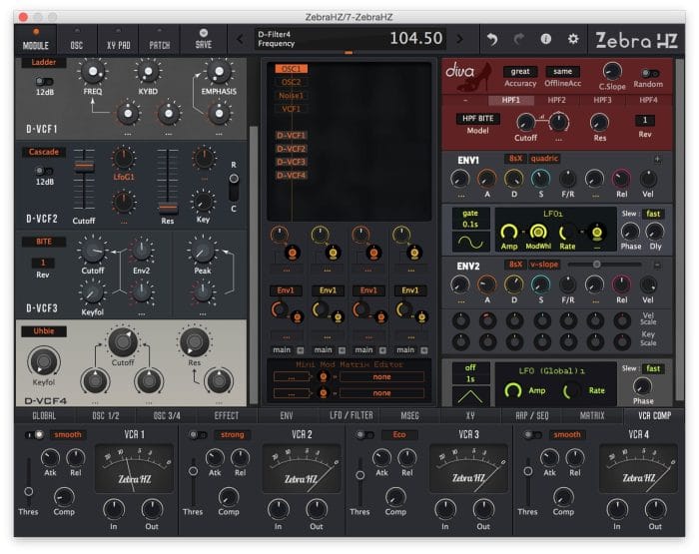The width and height of the screenshot is (699, 554).
Task: Click the diva C.Slope knob
Action: coord(611,71)
